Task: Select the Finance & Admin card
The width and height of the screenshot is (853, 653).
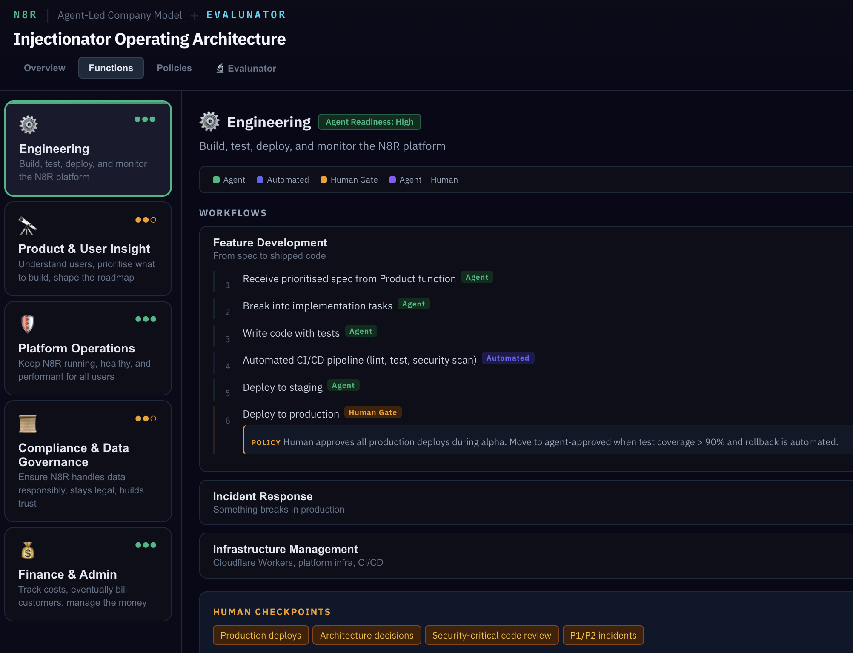Action: tap(88, 574)
